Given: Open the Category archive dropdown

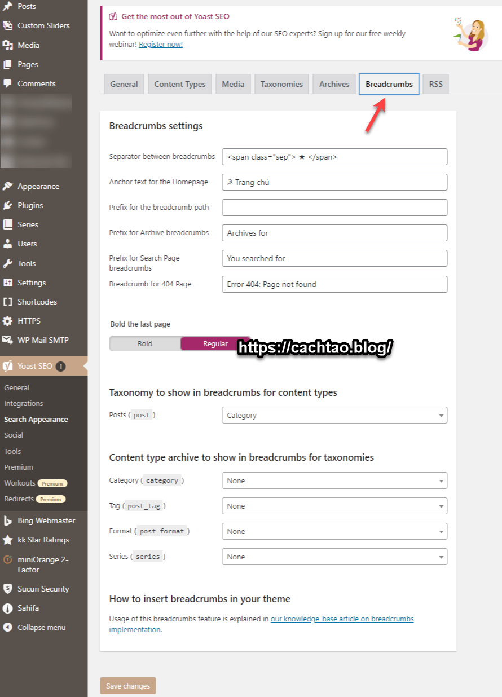Looking at the screenshot, I should pyautogui.click(x=334, y=480).
